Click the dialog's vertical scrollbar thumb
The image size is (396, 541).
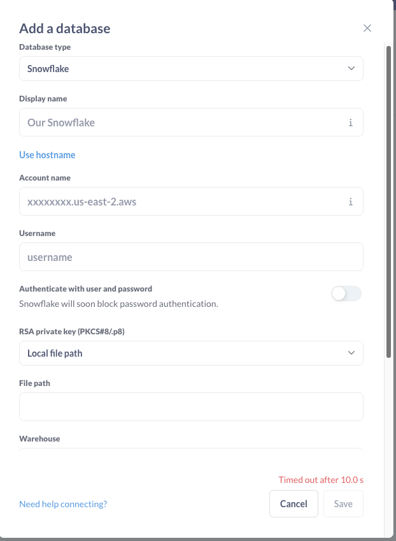tap(388, 202)
